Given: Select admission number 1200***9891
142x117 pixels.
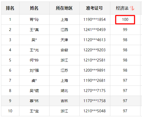Looking at the screenshot, I should coord(95,70).
